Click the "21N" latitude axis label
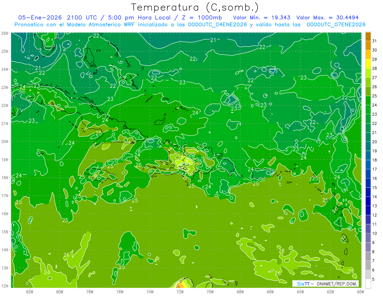 click(5, 124)
